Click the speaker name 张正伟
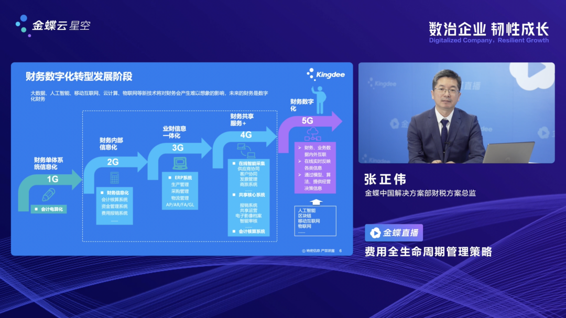The height and width of the screenshot is (318, 566). (x=385, y=179)
